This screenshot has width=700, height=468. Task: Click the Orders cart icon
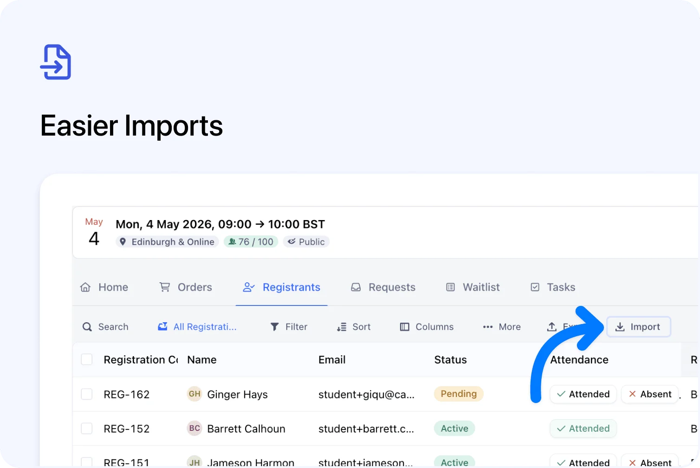tap(165, 287)
